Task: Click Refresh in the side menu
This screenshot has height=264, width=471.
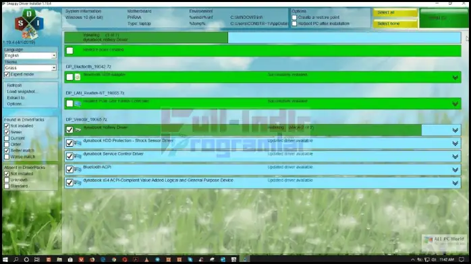Action: coord(14,86)
